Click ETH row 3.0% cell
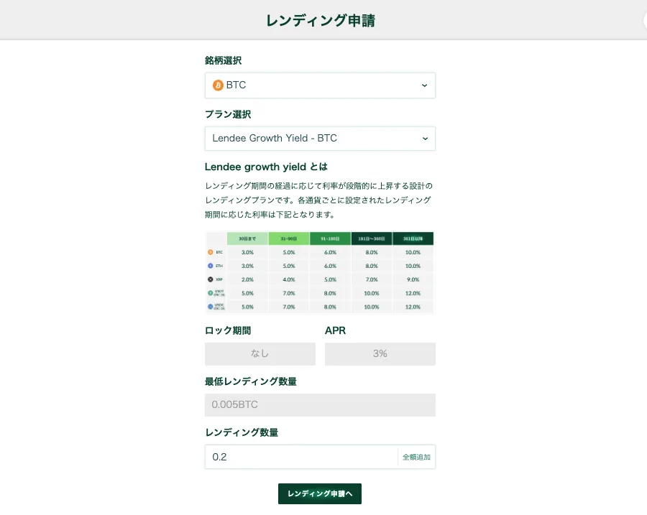The width and height of the screenshot is (647, 515). click(x=247, y=266)
